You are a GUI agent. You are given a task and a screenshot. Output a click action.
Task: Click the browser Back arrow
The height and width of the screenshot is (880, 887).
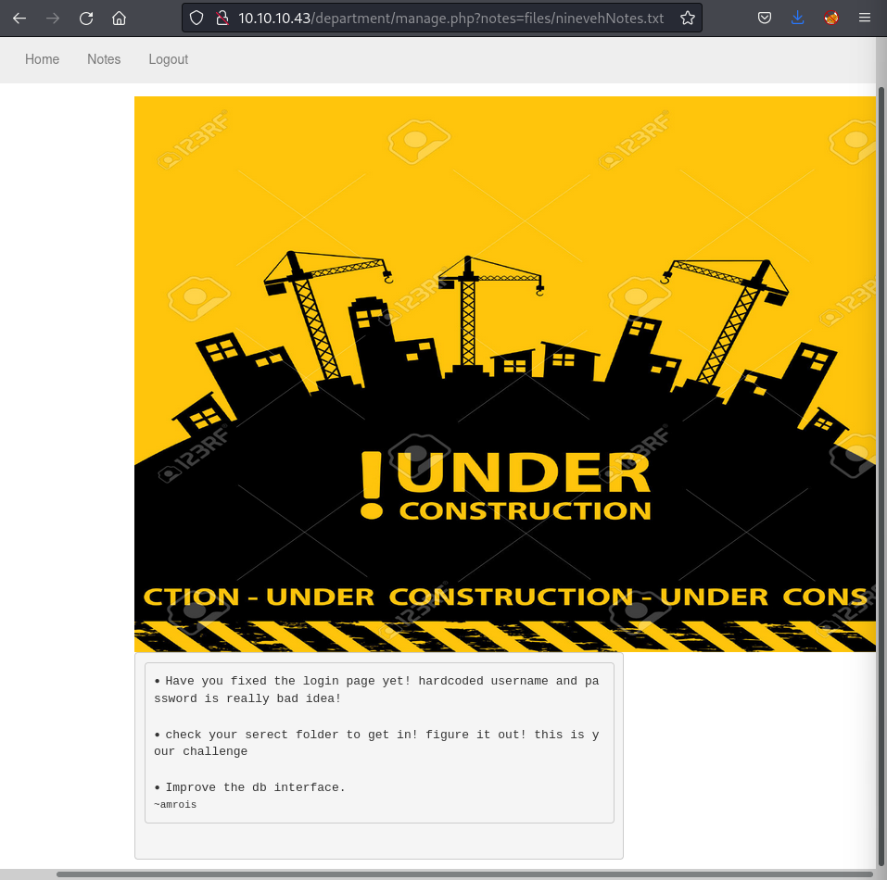click(x=19, y=18)
